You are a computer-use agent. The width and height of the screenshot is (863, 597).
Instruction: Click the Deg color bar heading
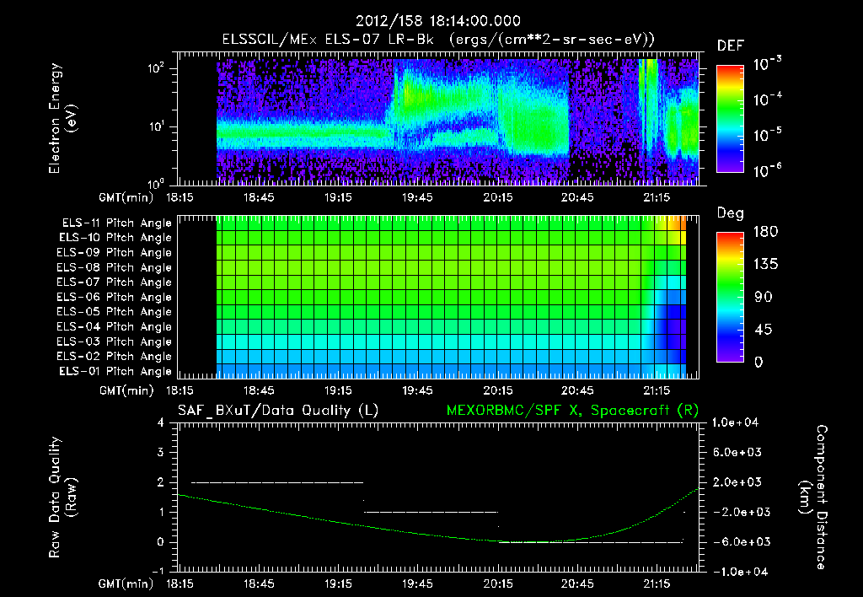[x=731, y=213]
